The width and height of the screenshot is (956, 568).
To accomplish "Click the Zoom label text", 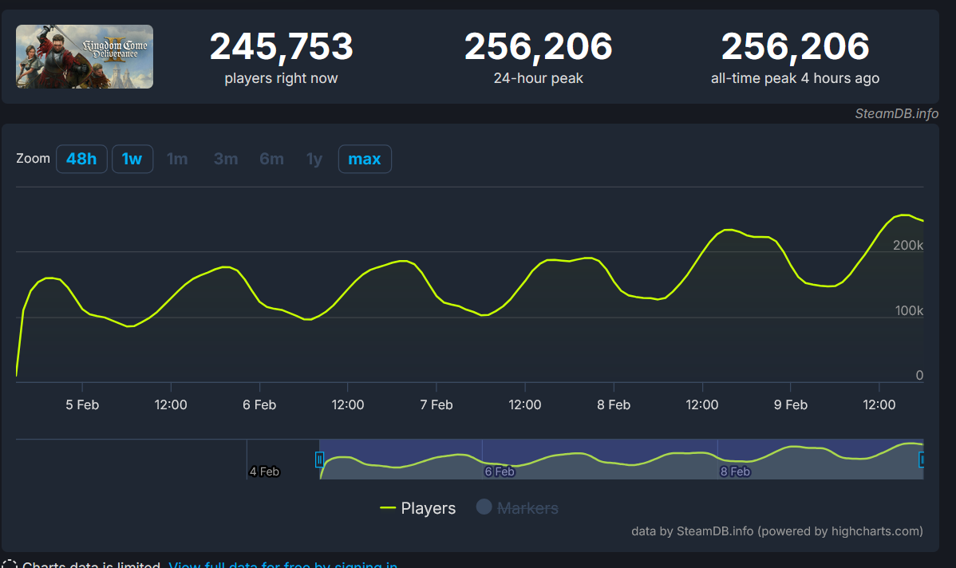I will pos(33,159).
